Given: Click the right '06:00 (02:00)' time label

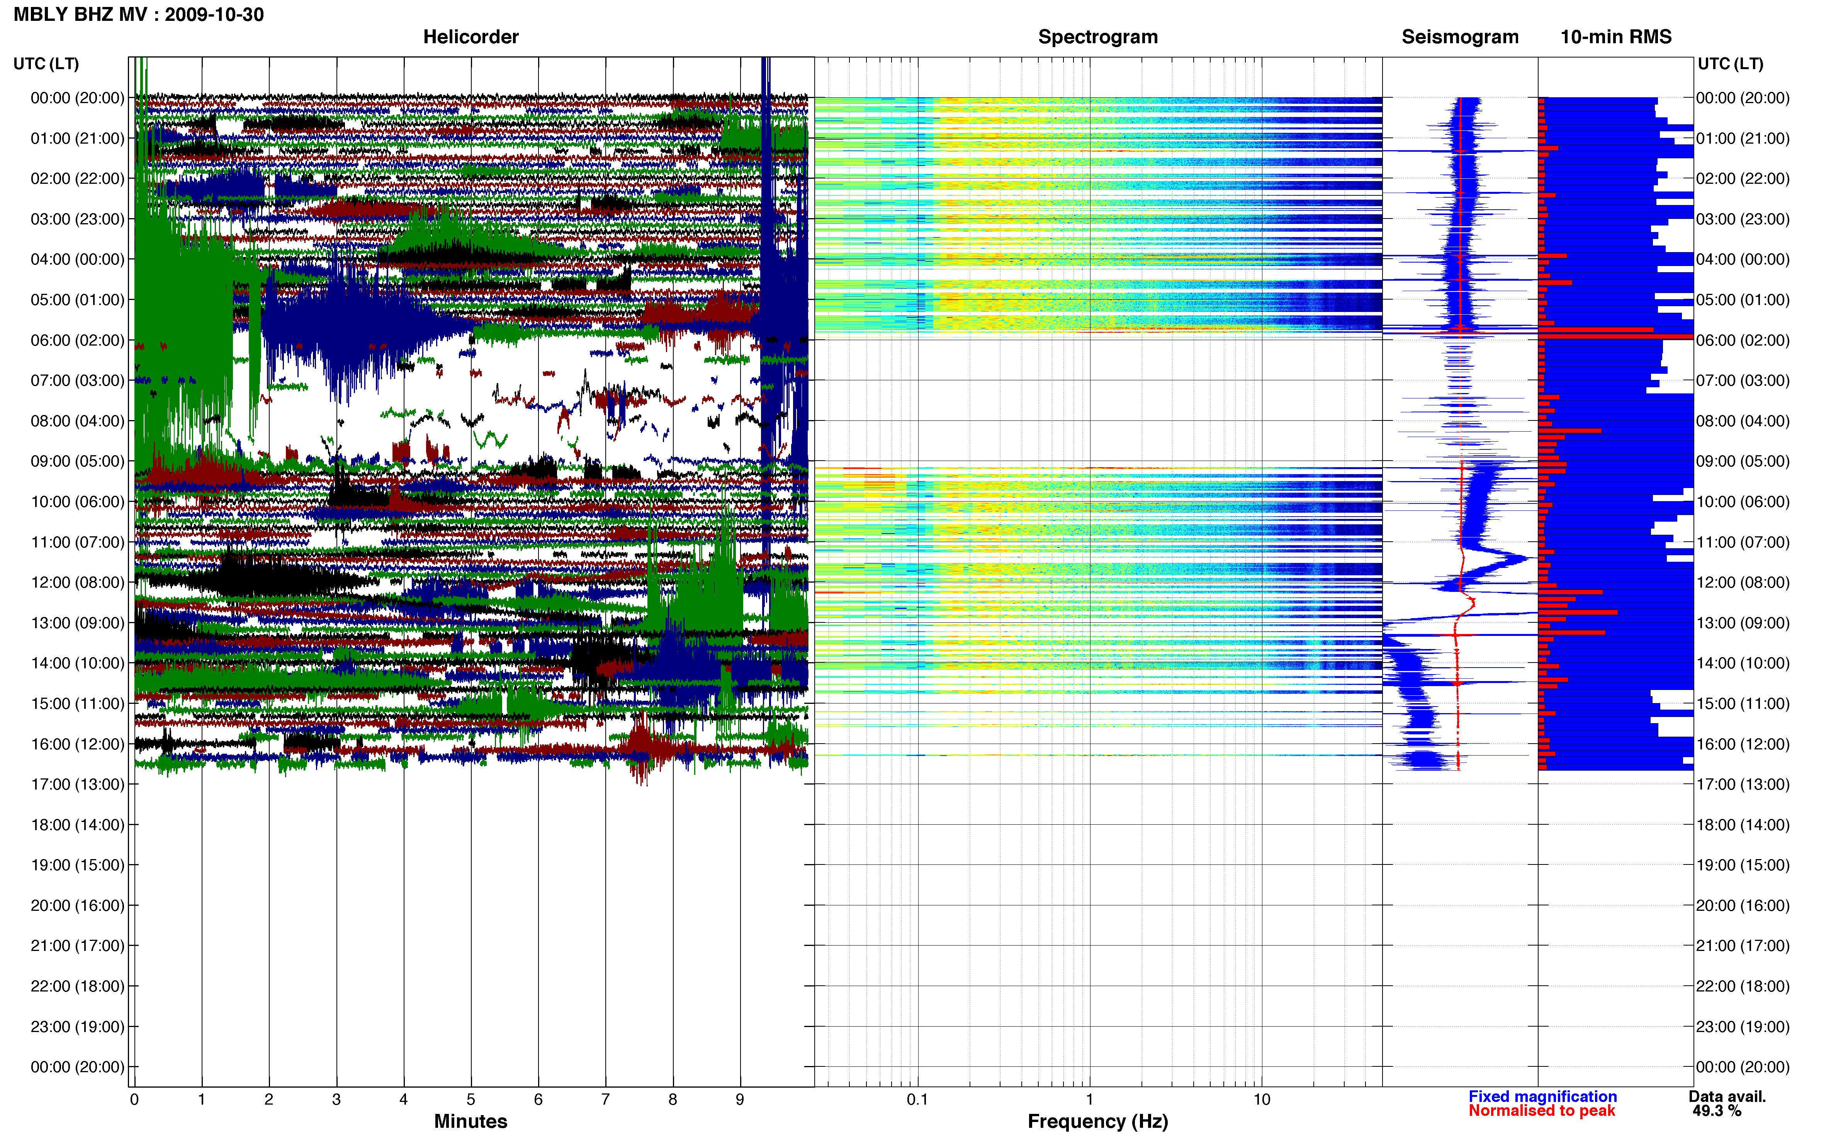Looking at the screenshot, I should point(1743,341).
